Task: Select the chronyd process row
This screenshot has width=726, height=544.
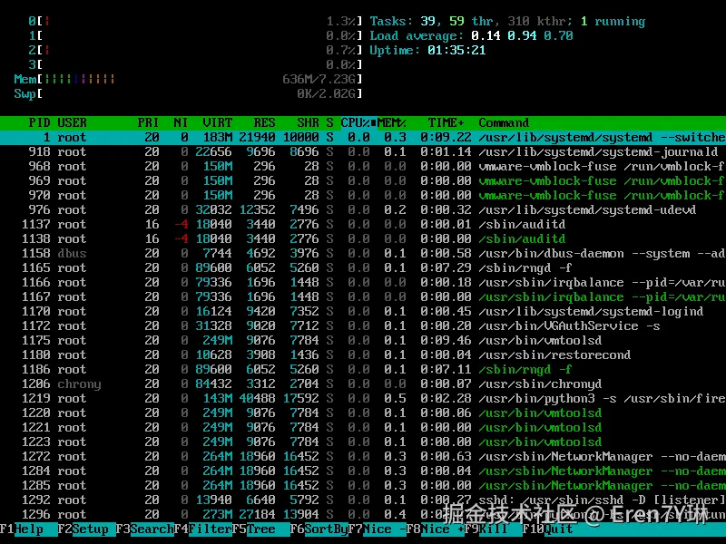Action: (363, 384)
